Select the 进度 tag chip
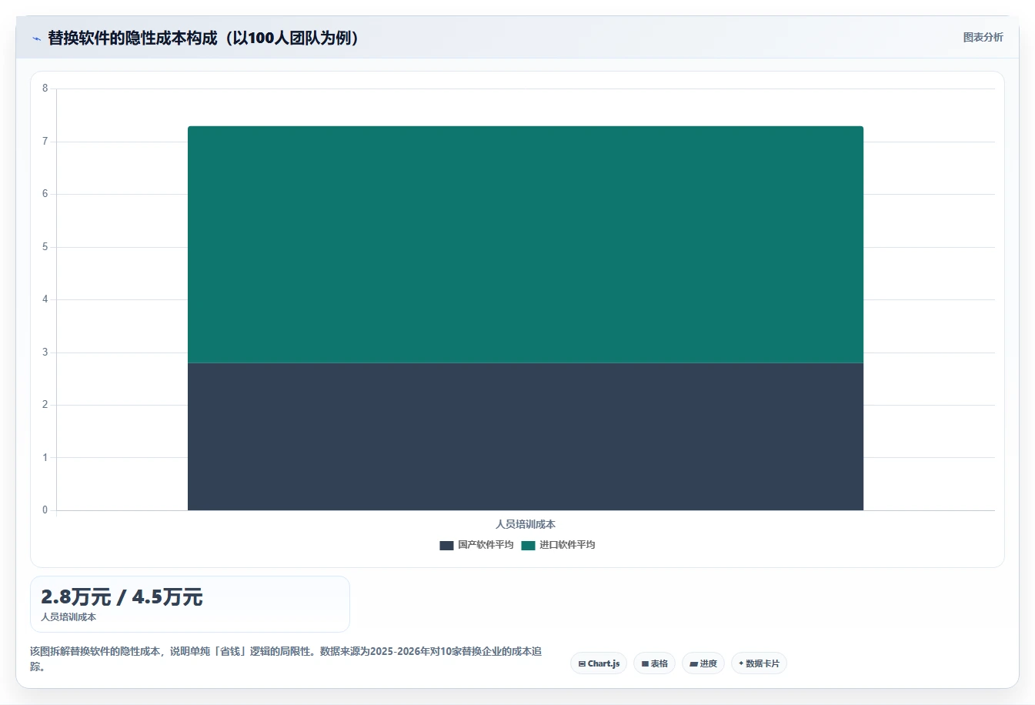Screen dimensions: 1035x705 click(703, 663)
